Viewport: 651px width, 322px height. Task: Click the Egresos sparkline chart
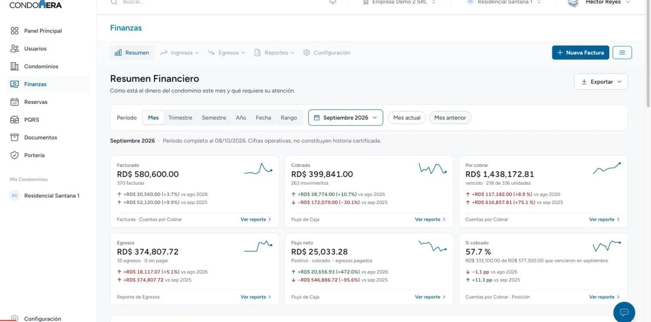tap(259, 246)
